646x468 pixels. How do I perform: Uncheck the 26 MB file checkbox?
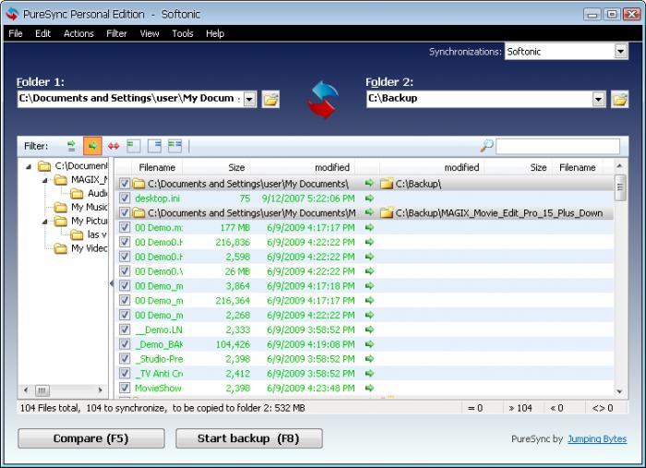[x=125, y=271]
